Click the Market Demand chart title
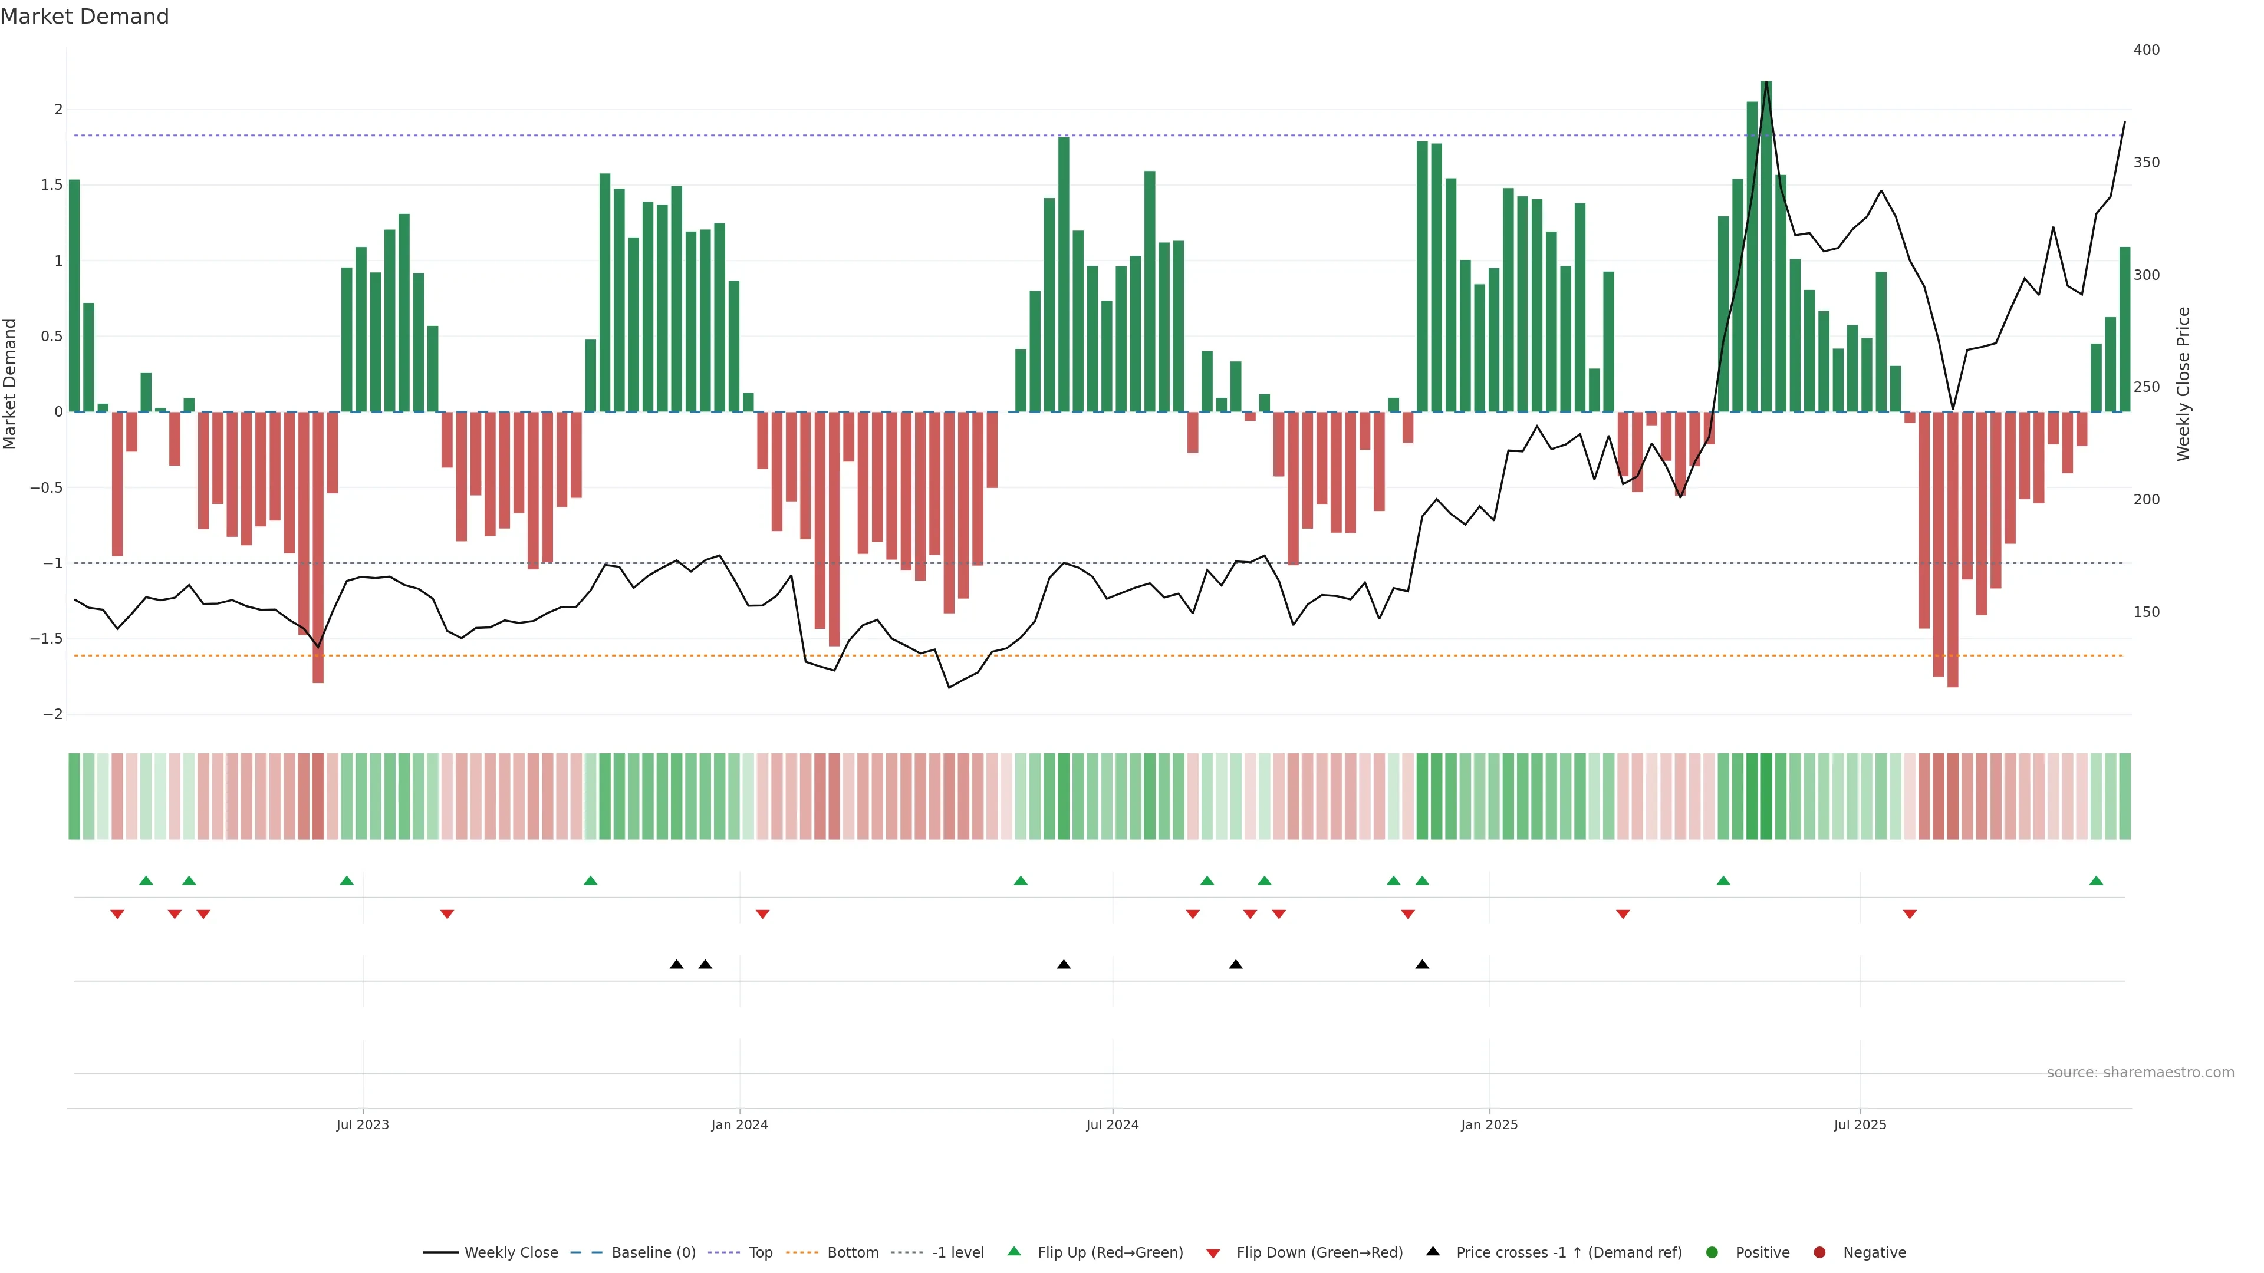The image size is (2264, 1273). tap(84, 17)
